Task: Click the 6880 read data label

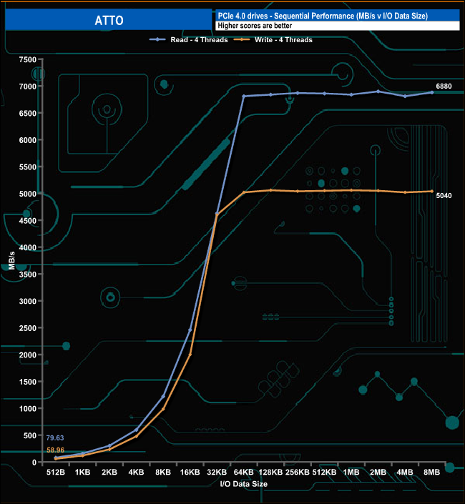Action: [x=444, y=87]
